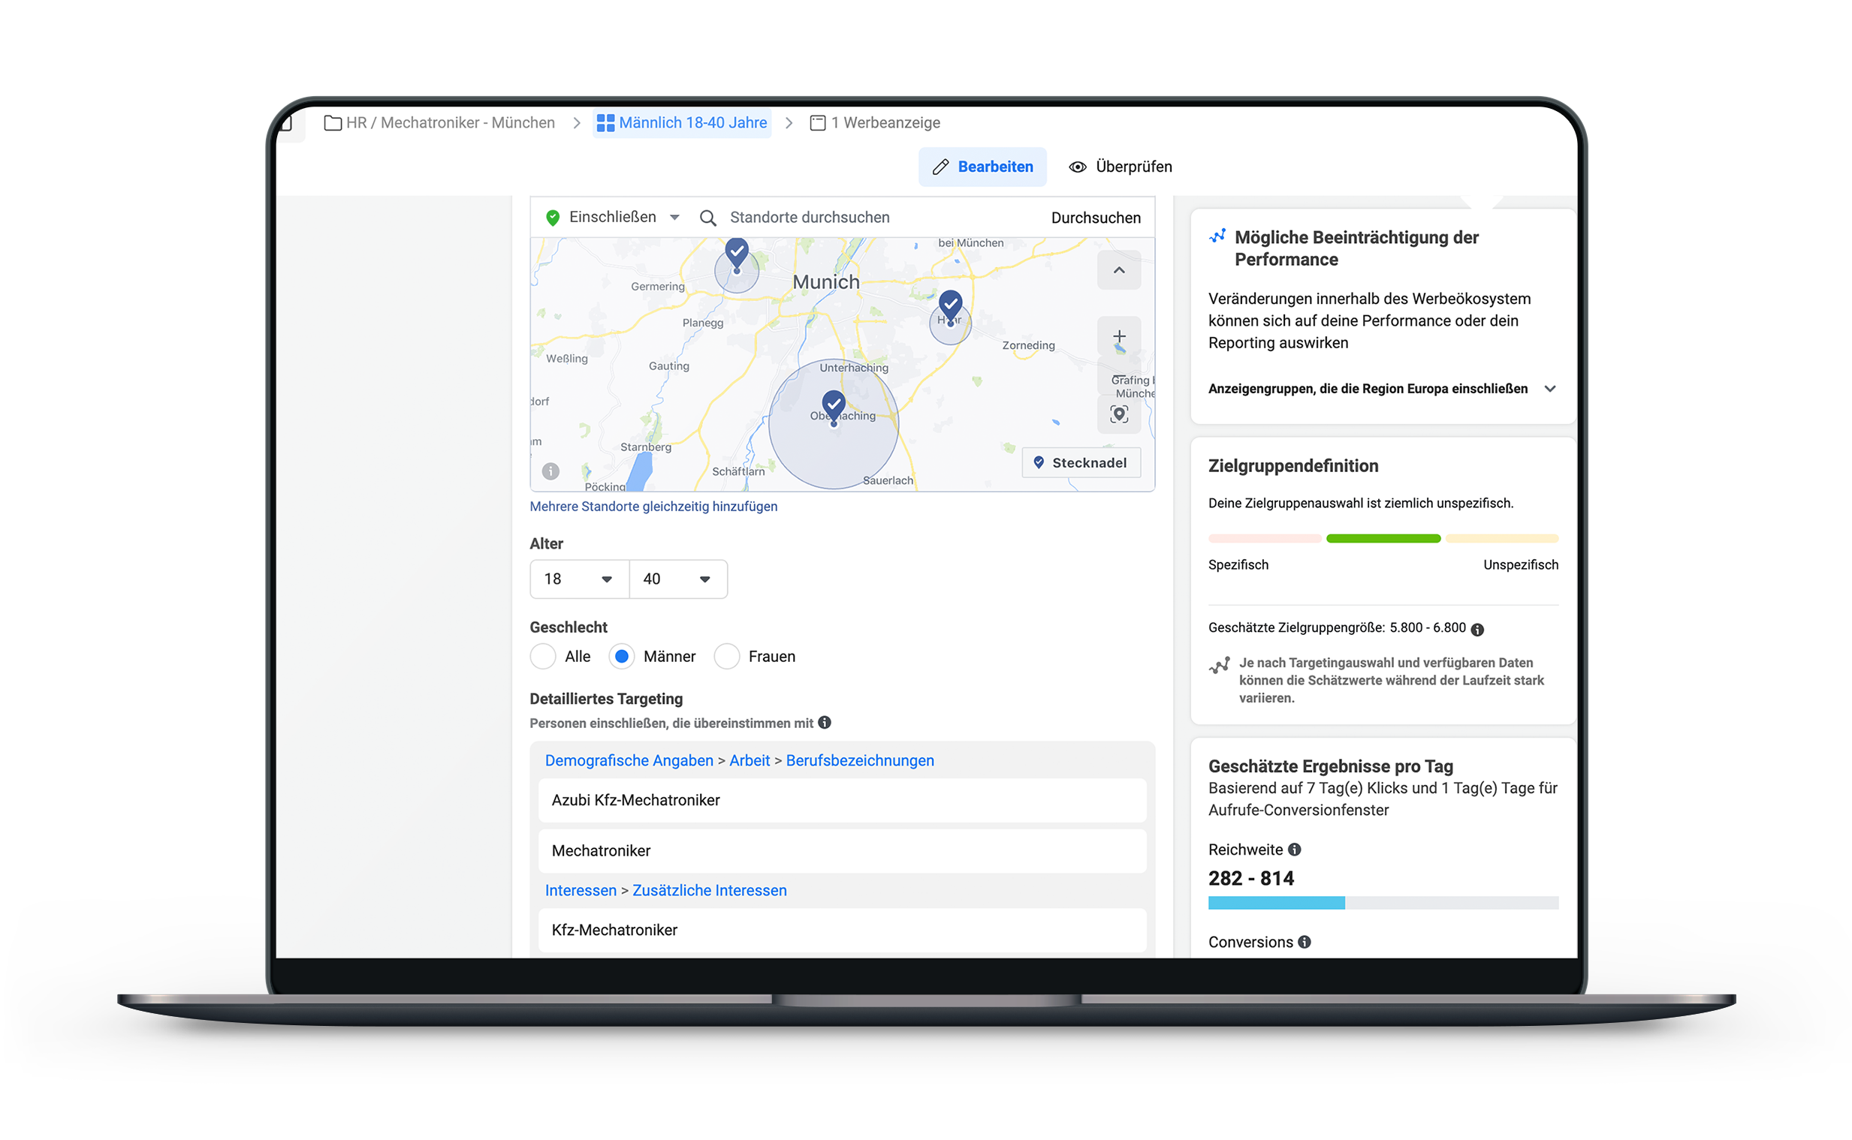The height and width of the screenshot is (1140, 1852).
Task: Select Azubi Kfz-Mechatroniker targeting row
Action: click(x=842, y=800)
